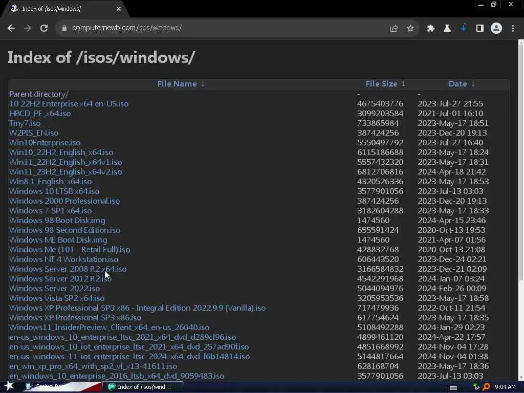524x393 pixels.
Task: Sort by File Size column header
Action: pyautogui.click(x=382, y=84)
